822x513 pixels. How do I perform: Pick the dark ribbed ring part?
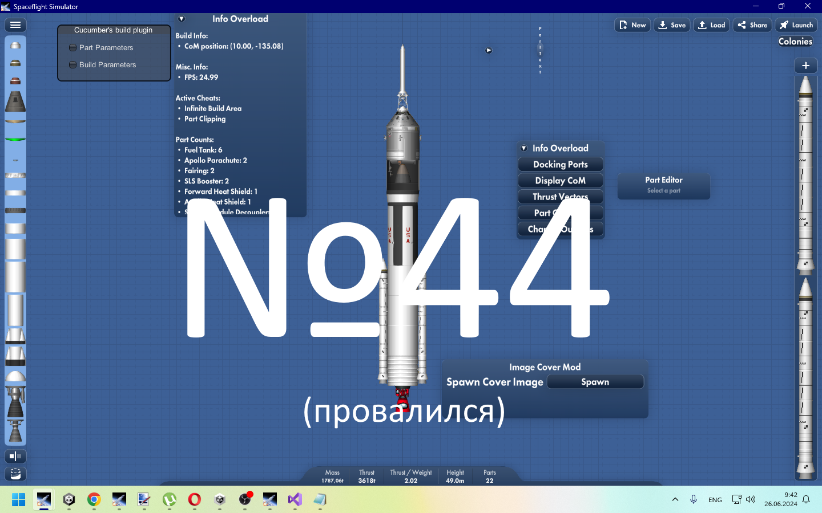pos(15,211)
